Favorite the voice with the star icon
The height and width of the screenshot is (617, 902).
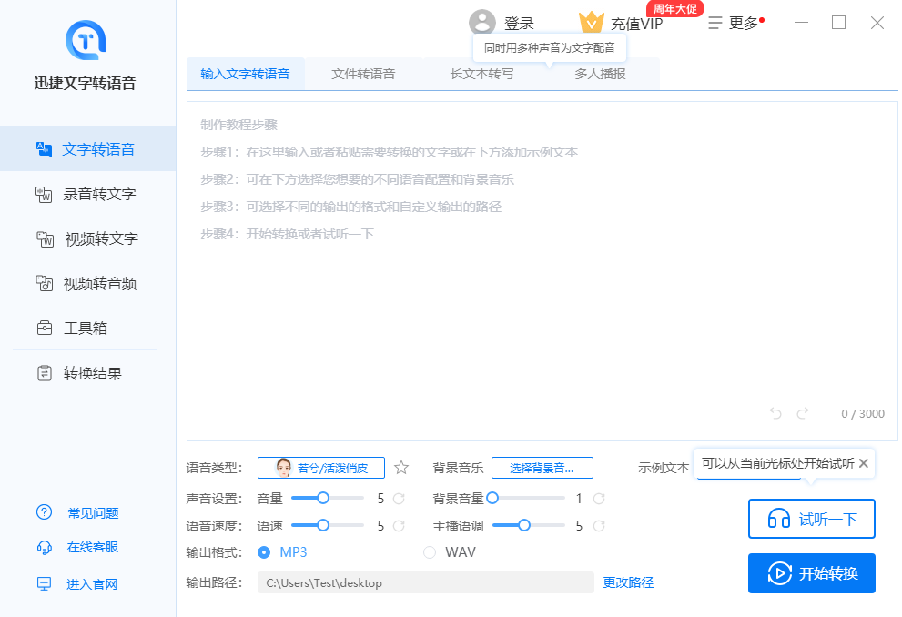pyautogui.click(x=401, y=468)
